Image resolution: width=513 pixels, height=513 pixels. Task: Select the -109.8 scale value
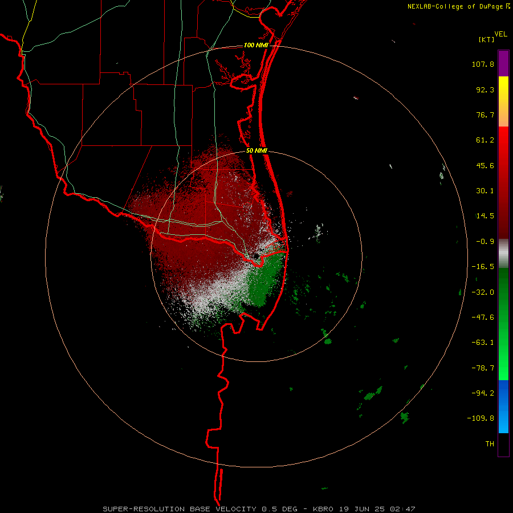coord(481,418)
